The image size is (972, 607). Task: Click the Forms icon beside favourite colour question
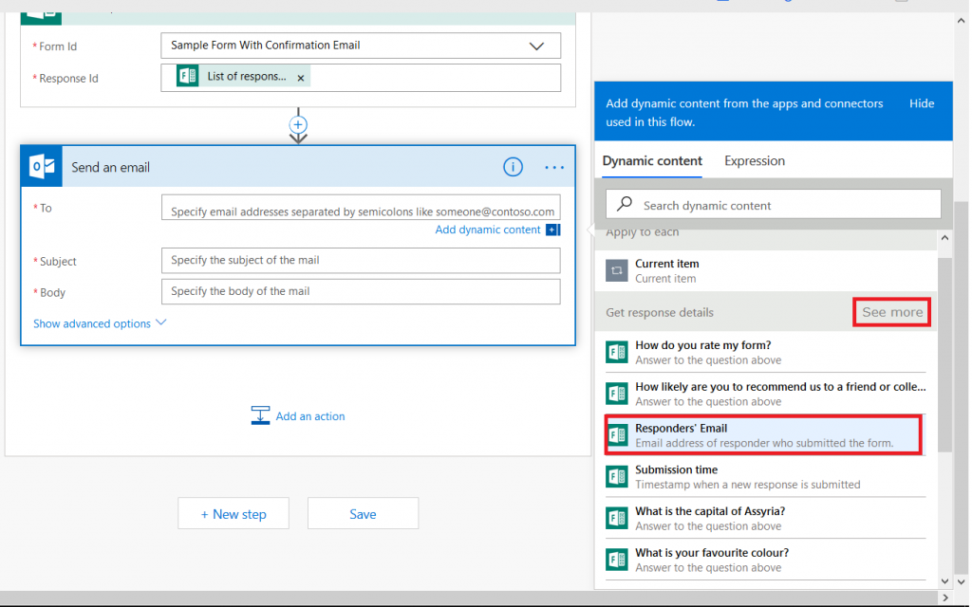(x=616, y=559)
